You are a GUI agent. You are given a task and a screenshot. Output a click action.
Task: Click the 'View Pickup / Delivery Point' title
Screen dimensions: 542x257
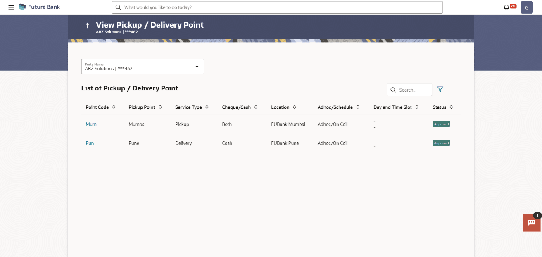(x=150, y=25)
